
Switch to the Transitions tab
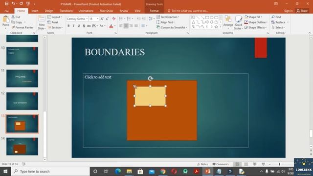click(x=66, y=11)
